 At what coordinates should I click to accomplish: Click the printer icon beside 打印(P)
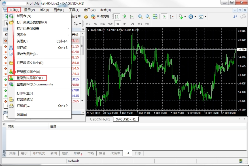tap(11, 106)
